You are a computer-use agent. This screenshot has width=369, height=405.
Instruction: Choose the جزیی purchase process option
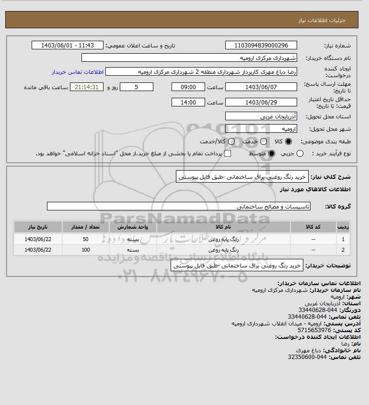click(300, 154)
